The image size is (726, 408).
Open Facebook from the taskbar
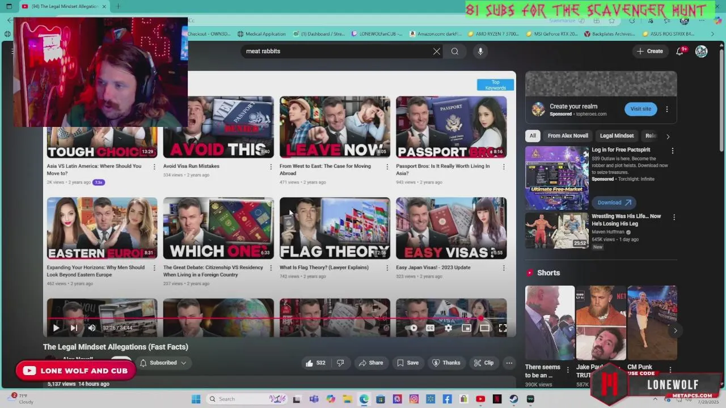tap(447, 399)
